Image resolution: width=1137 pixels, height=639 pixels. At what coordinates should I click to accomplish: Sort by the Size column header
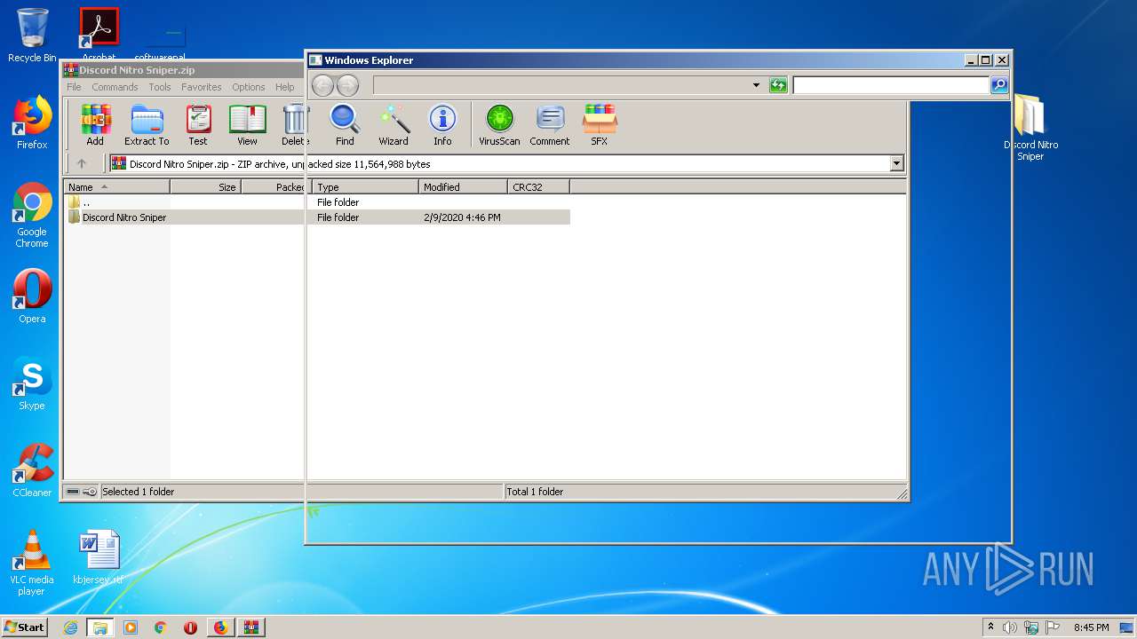click(205, 187)
